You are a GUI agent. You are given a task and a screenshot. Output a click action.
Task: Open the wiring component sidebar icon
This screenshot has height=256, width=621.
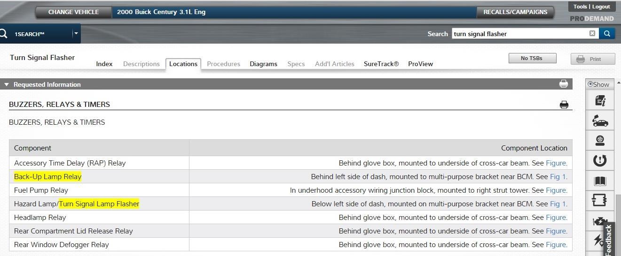(x=600, y=200)
